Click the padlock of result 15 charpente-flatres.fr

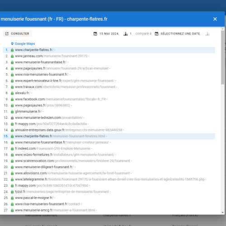click(x=12, y=137)
